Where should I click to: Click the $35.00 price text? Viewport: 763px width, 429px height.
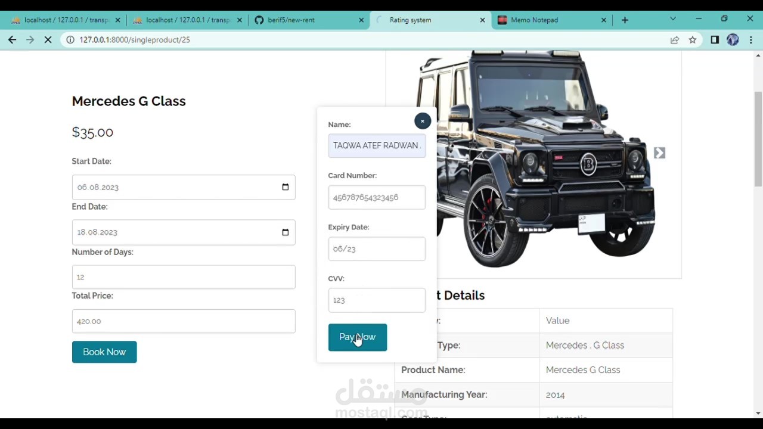tap(92, 132)
